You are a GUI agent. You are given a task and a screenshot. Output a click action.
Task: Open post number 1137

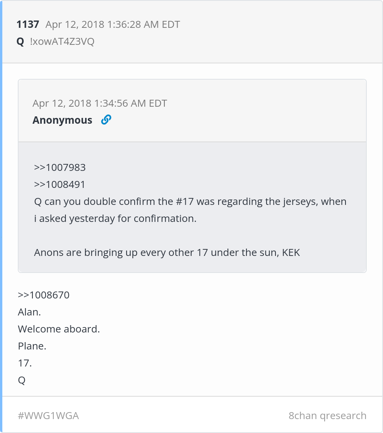point(27,24)
